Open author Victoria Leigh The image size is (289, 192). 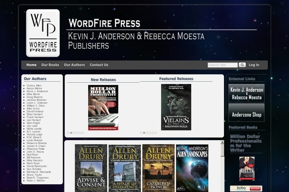(x=34, y=134)
